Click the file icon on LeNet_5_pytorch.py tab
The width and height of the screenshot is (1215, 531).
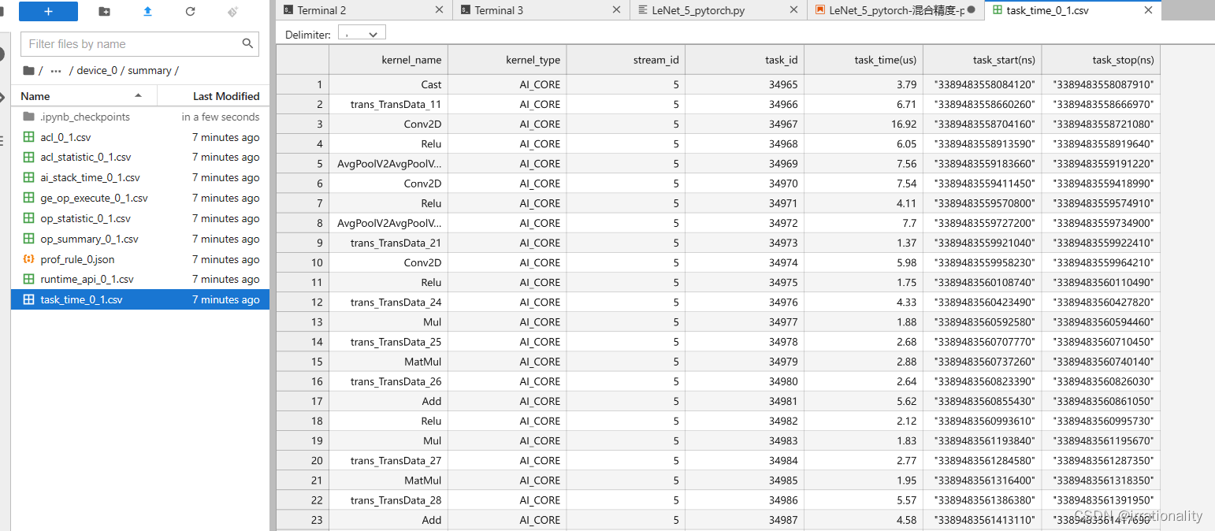coord(643,10)
